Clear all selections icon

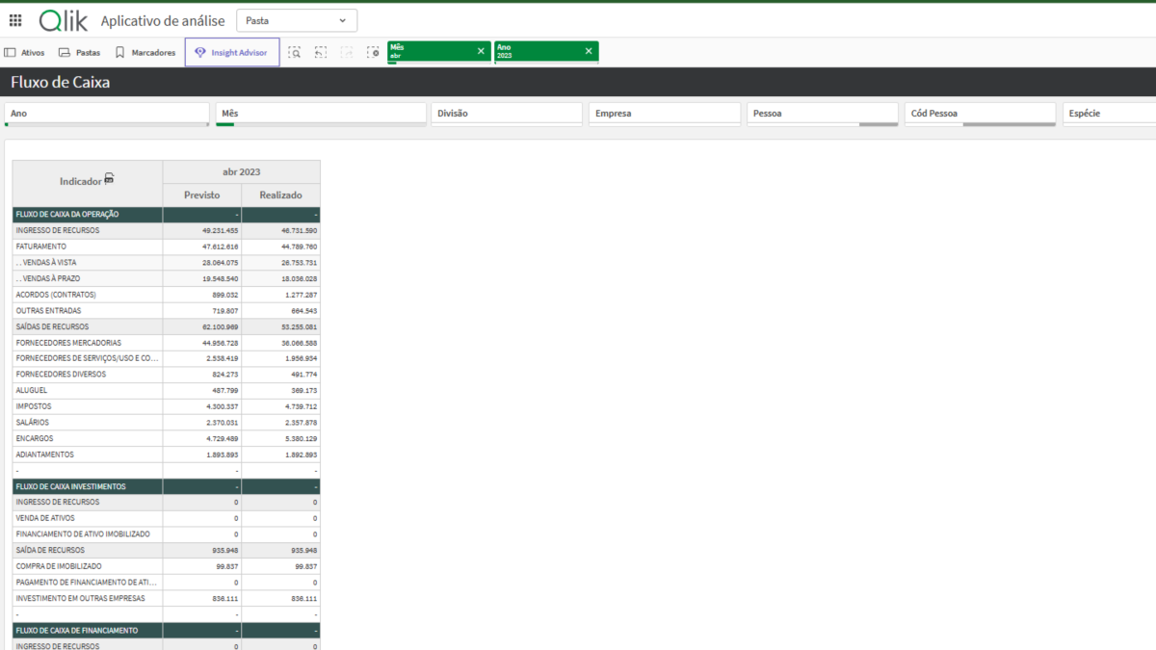373,53
